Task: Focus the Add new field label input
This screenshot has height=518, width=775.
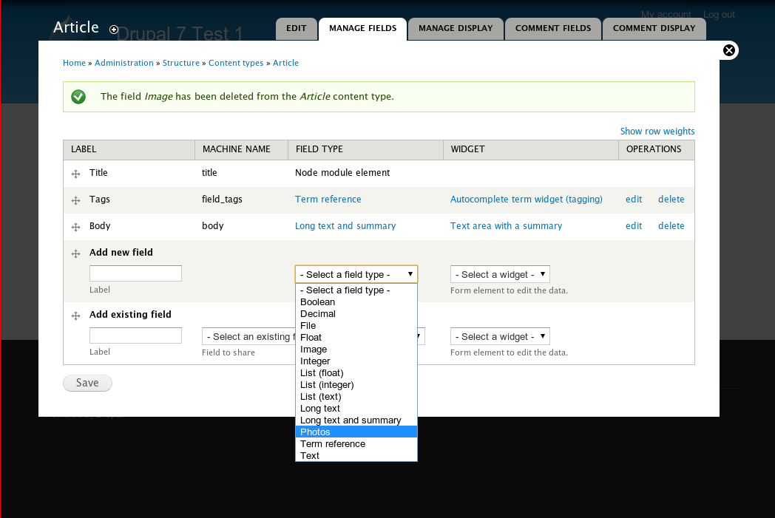Action: (x=135, y=273)
